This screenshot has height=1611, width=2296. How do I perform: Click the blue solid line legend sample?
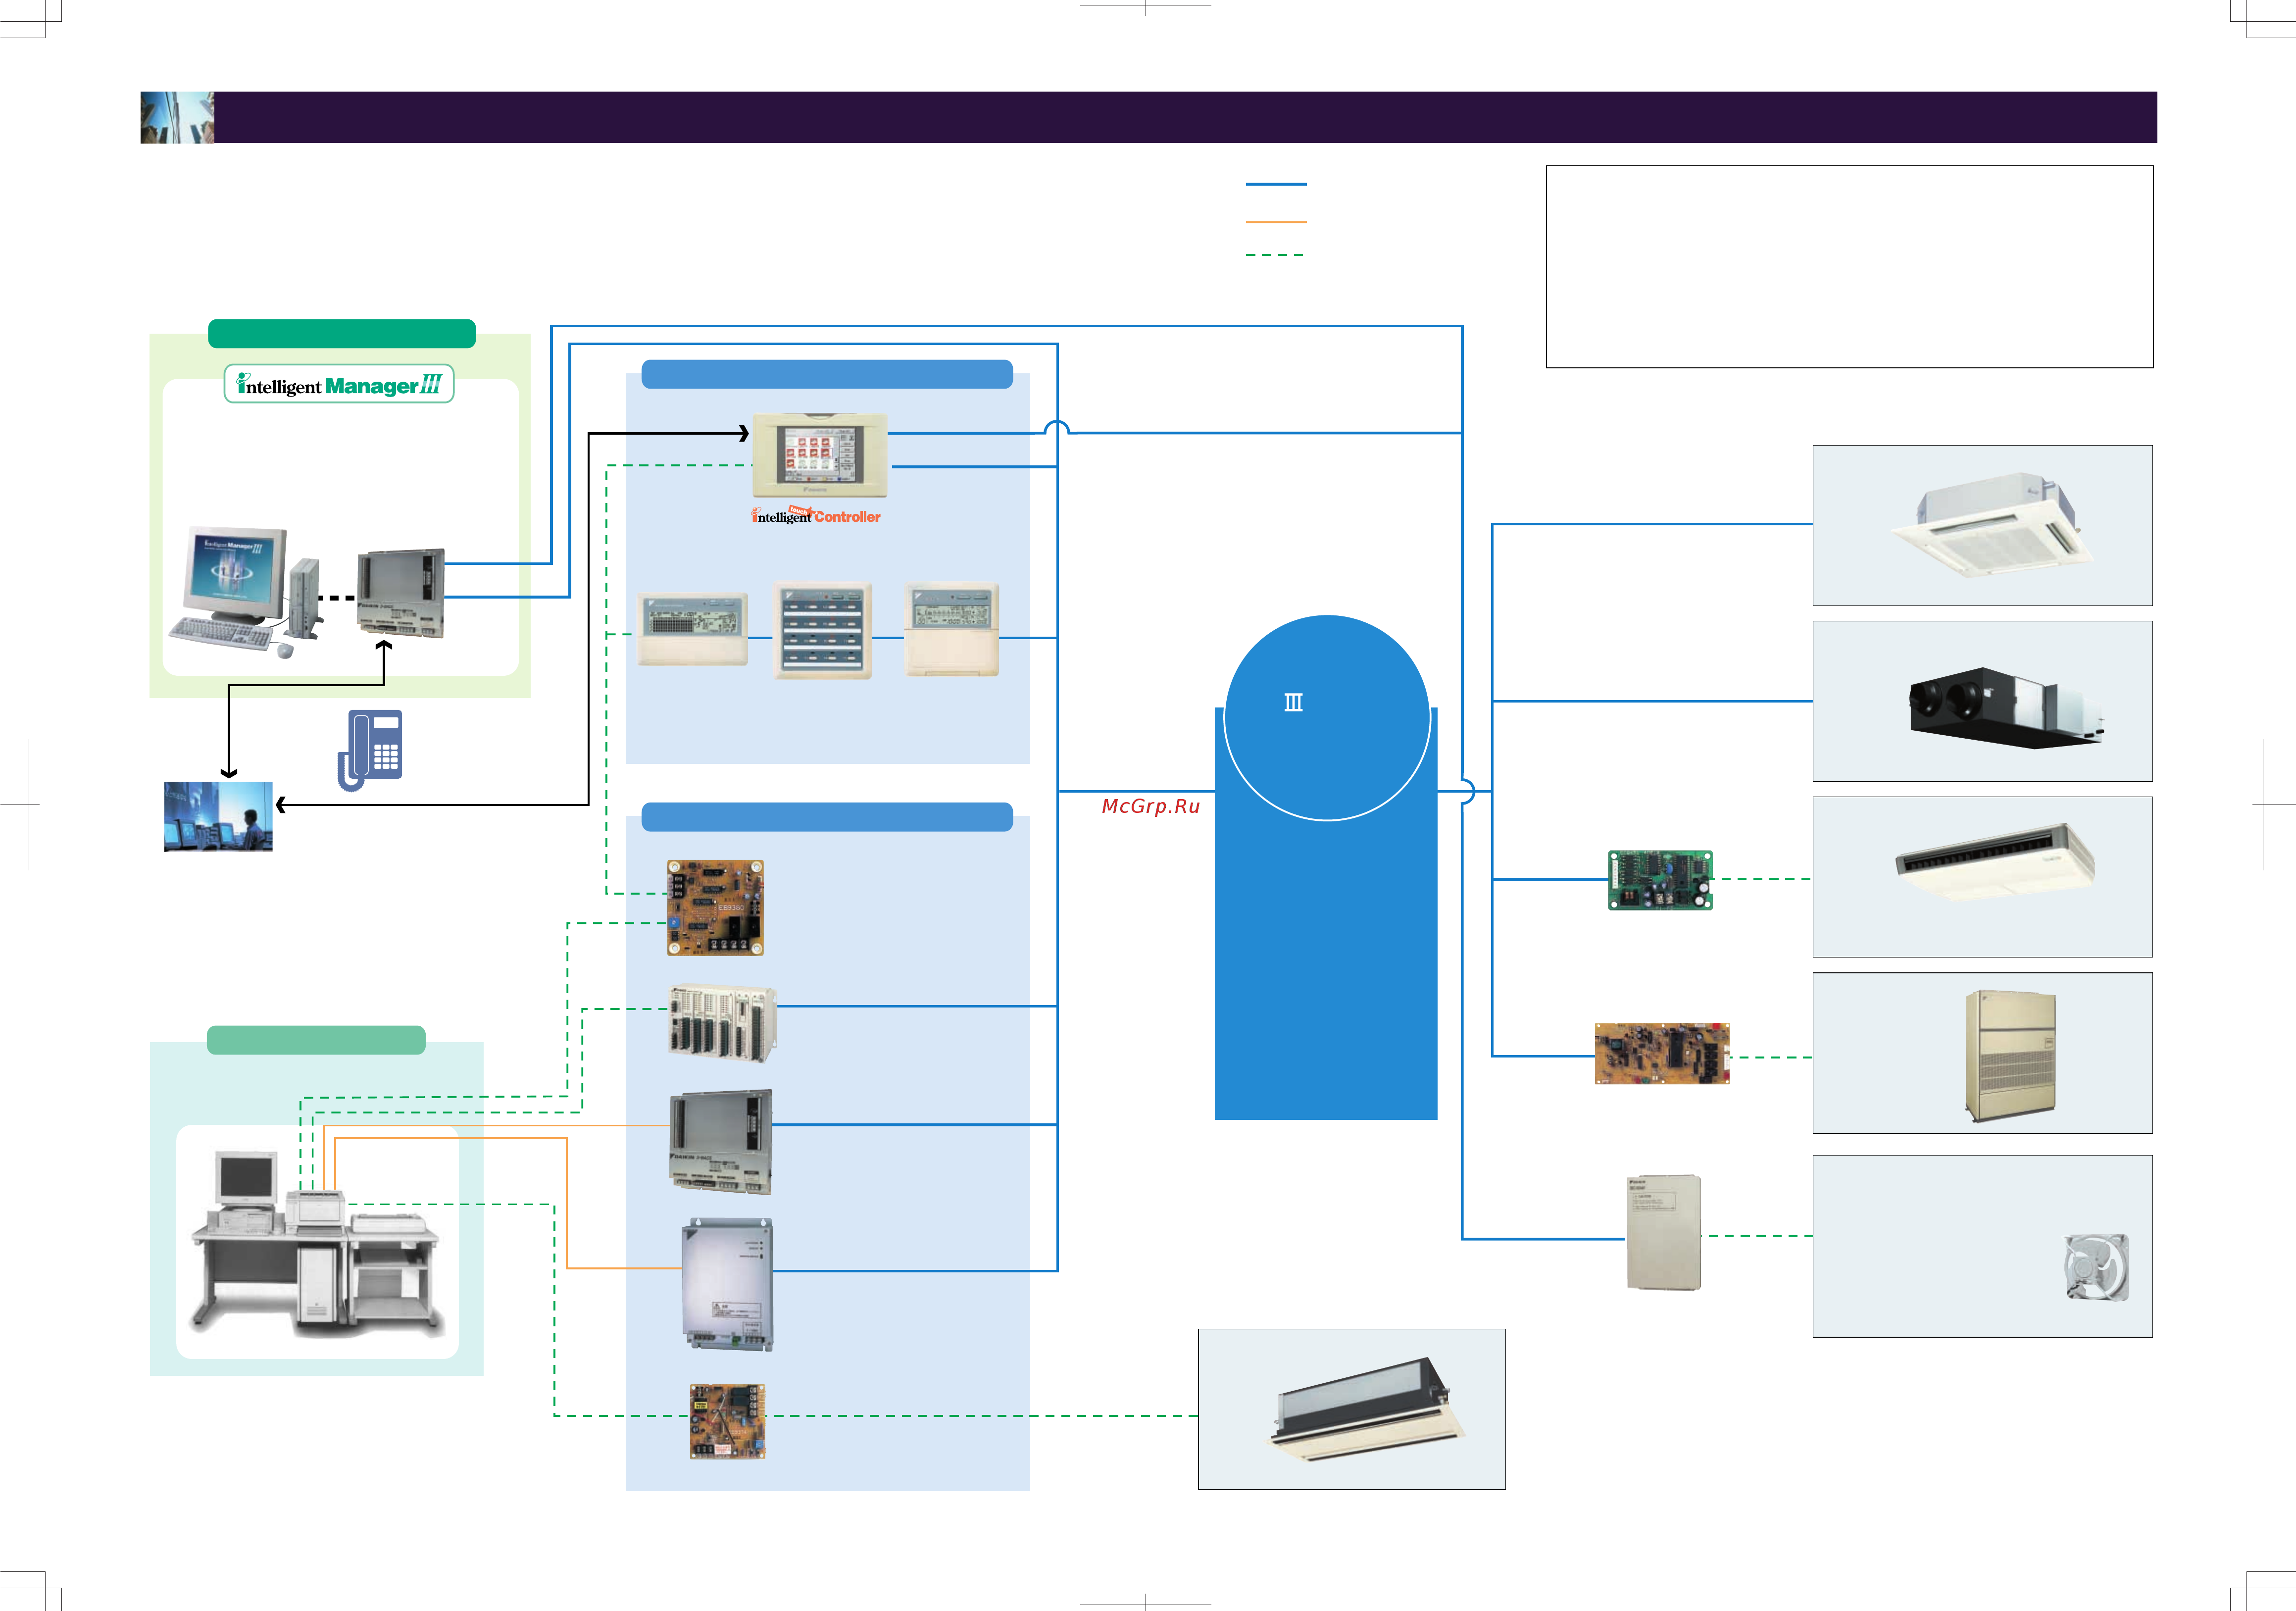tap(1276, 184)
